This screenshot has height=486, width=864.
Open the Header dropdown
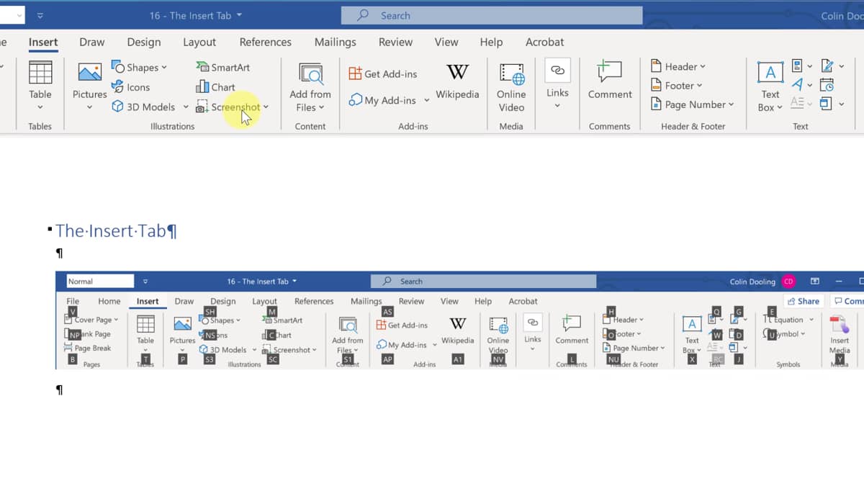coord(678,66)
